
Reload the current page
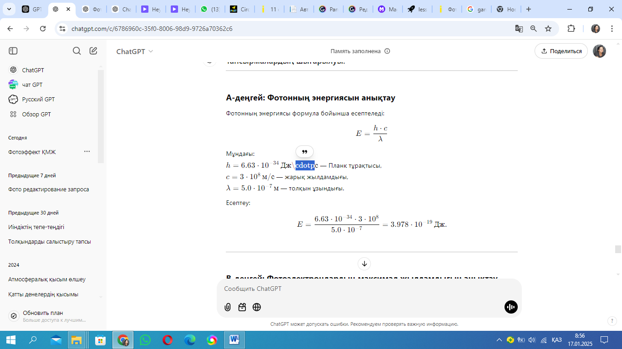pyautogui.click(x=43, y=29)
